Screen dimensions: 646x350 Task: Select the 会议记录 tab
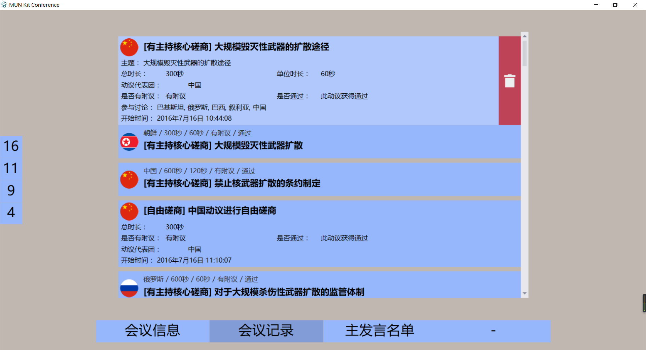click(266, 331)
